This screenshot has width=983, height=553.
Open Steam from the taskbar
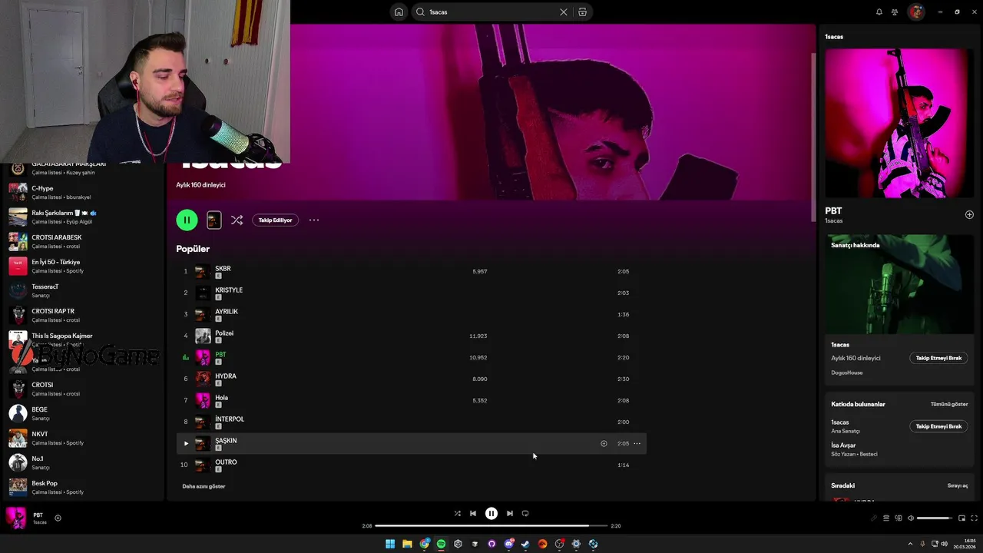coord(525,544)
